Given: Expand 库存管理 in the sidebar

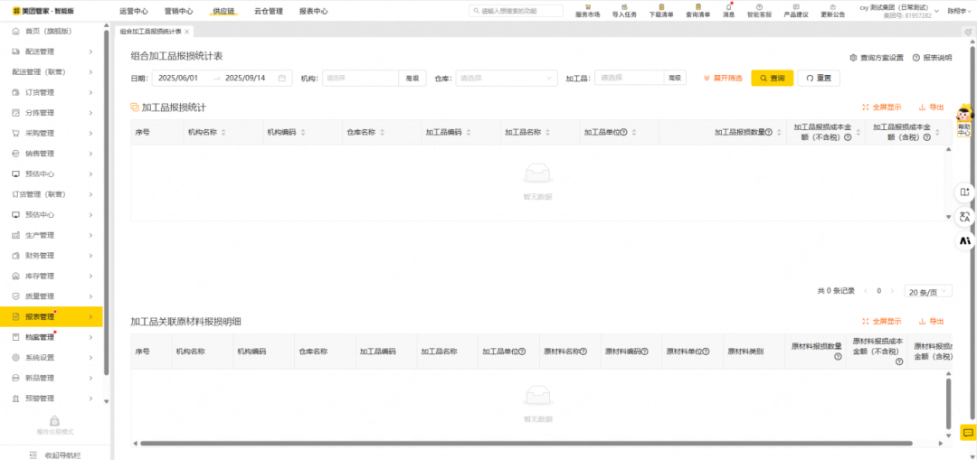Looking at the screenshot, I should pyautogui.click(x=52, y=276).
